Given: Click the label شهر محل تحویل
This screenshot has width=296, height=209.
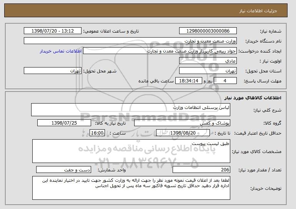Looking at the screenshot, I should pos(100,71).
